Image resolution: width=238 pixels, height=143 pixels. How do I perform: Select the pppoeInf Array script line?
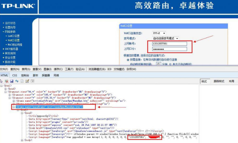click(x=113, y=137)
